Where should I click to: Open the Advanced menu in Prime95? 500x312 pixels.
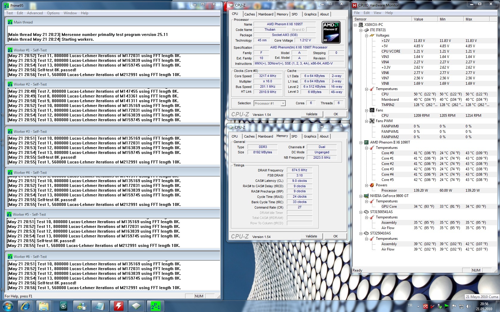pyautogui.click(x=35, y=13)
